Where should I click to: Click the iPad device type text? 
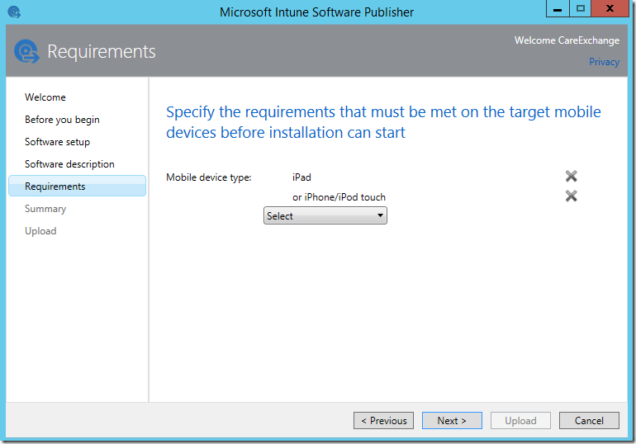click(x=301, y=177)
